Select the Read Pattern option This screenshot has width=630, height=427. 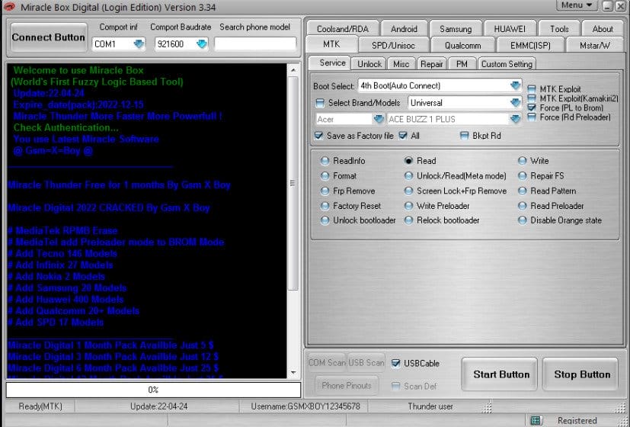[522, 191]
